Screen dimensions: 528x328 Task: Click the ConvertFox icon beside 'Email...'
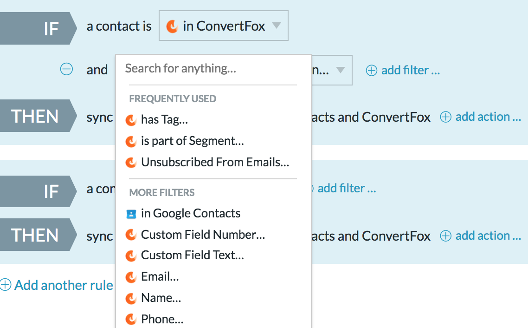131,277
